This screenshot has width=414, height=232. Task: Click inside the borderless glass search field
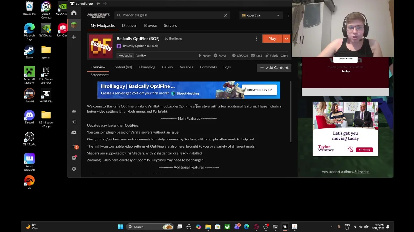pyautogui.click(x=172, y=15)
